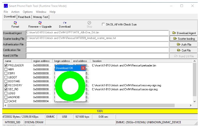This screenshot has height=127, width=200.
Task: Uncheck the PRELOADER checkbox
Action: pyautogui.click(x=6, y=65)
